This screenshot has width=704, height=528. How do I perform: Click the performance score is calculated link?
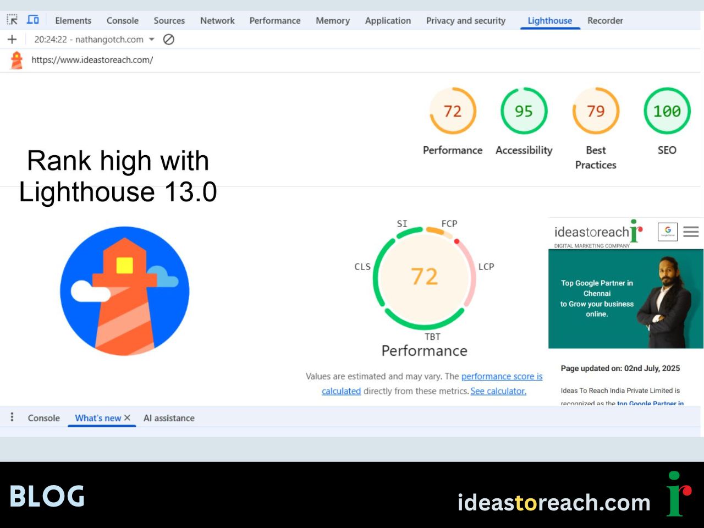coord(502,376)
